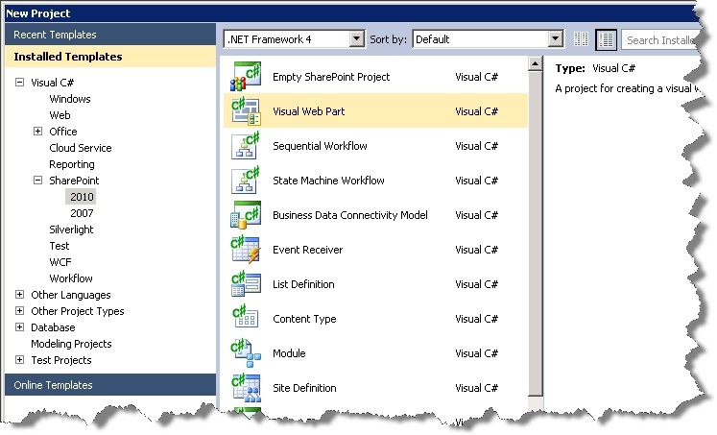Click the Site Definition template icon
Screen dimensions: 717x435
[246, 387]
